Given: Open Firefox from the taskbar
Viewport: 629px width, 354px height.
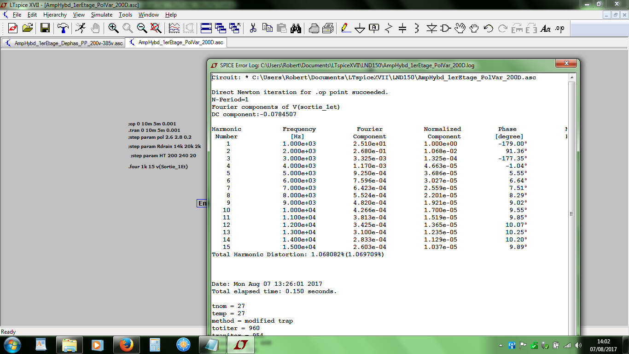Looking at the screenshot, I should tap(126, 345).
